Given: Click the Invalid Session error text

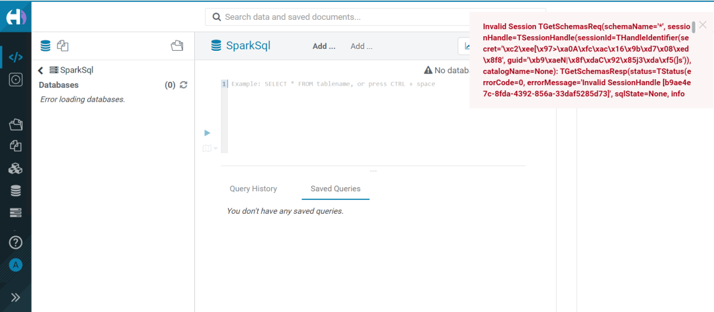Looking at the screenshot, I should pos(586,61).
